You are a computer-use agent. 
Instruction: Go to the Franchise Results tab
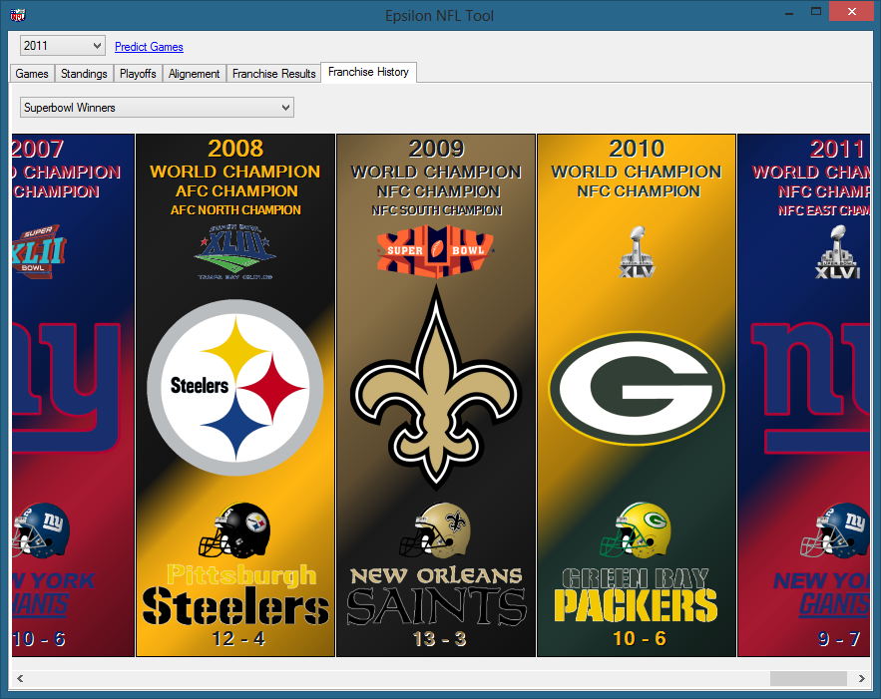(x=273, y=74)
